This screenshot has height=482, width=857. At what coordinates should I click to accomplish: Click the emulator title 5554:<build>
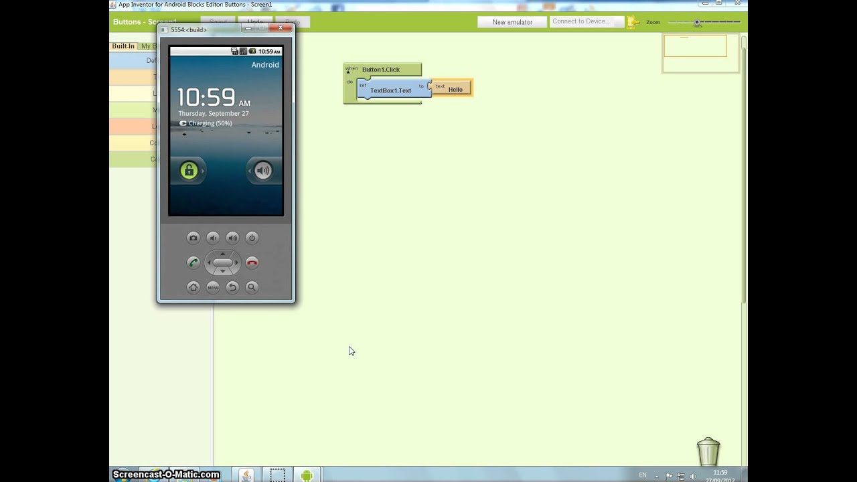coord(188,29)
